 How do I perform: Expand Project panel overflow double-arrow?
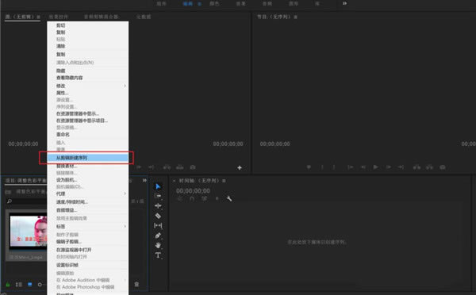click(144, 180)
